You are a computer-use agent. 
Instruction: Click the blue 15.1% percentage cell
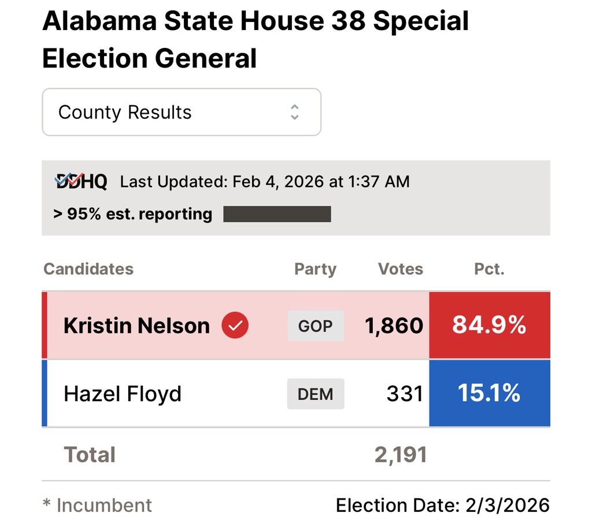click(489, 393)
